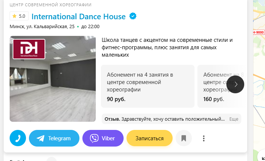Contact via Viber button
The image size is (265, 161).
103,138
